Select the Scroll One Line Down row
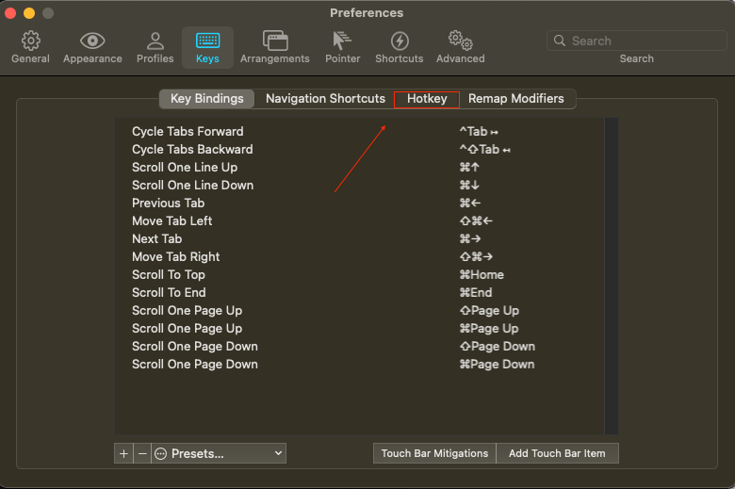The image size is (735, 489). click(x=360, y=185)
